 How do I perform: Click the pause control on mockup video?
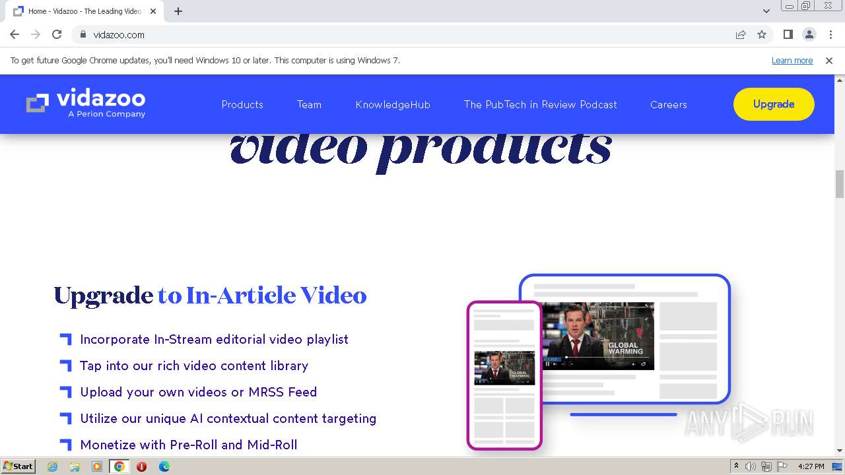point(547,364)
